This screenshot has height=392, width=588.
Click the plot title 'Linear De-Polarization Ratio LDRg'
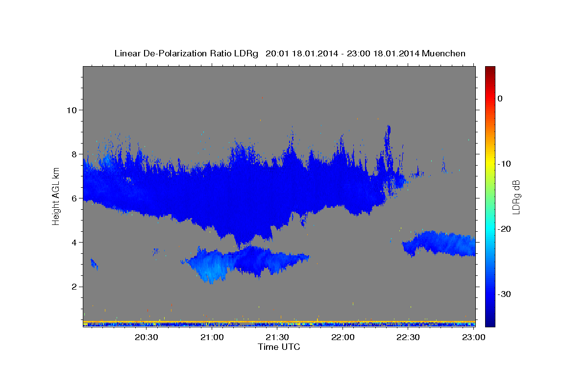pyautogui.click(x=186, y=53)
